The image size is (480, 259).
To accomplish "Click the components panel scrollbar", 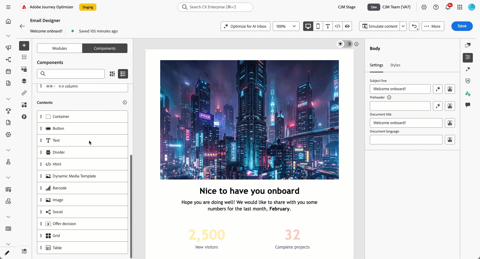I will point(131,206).
